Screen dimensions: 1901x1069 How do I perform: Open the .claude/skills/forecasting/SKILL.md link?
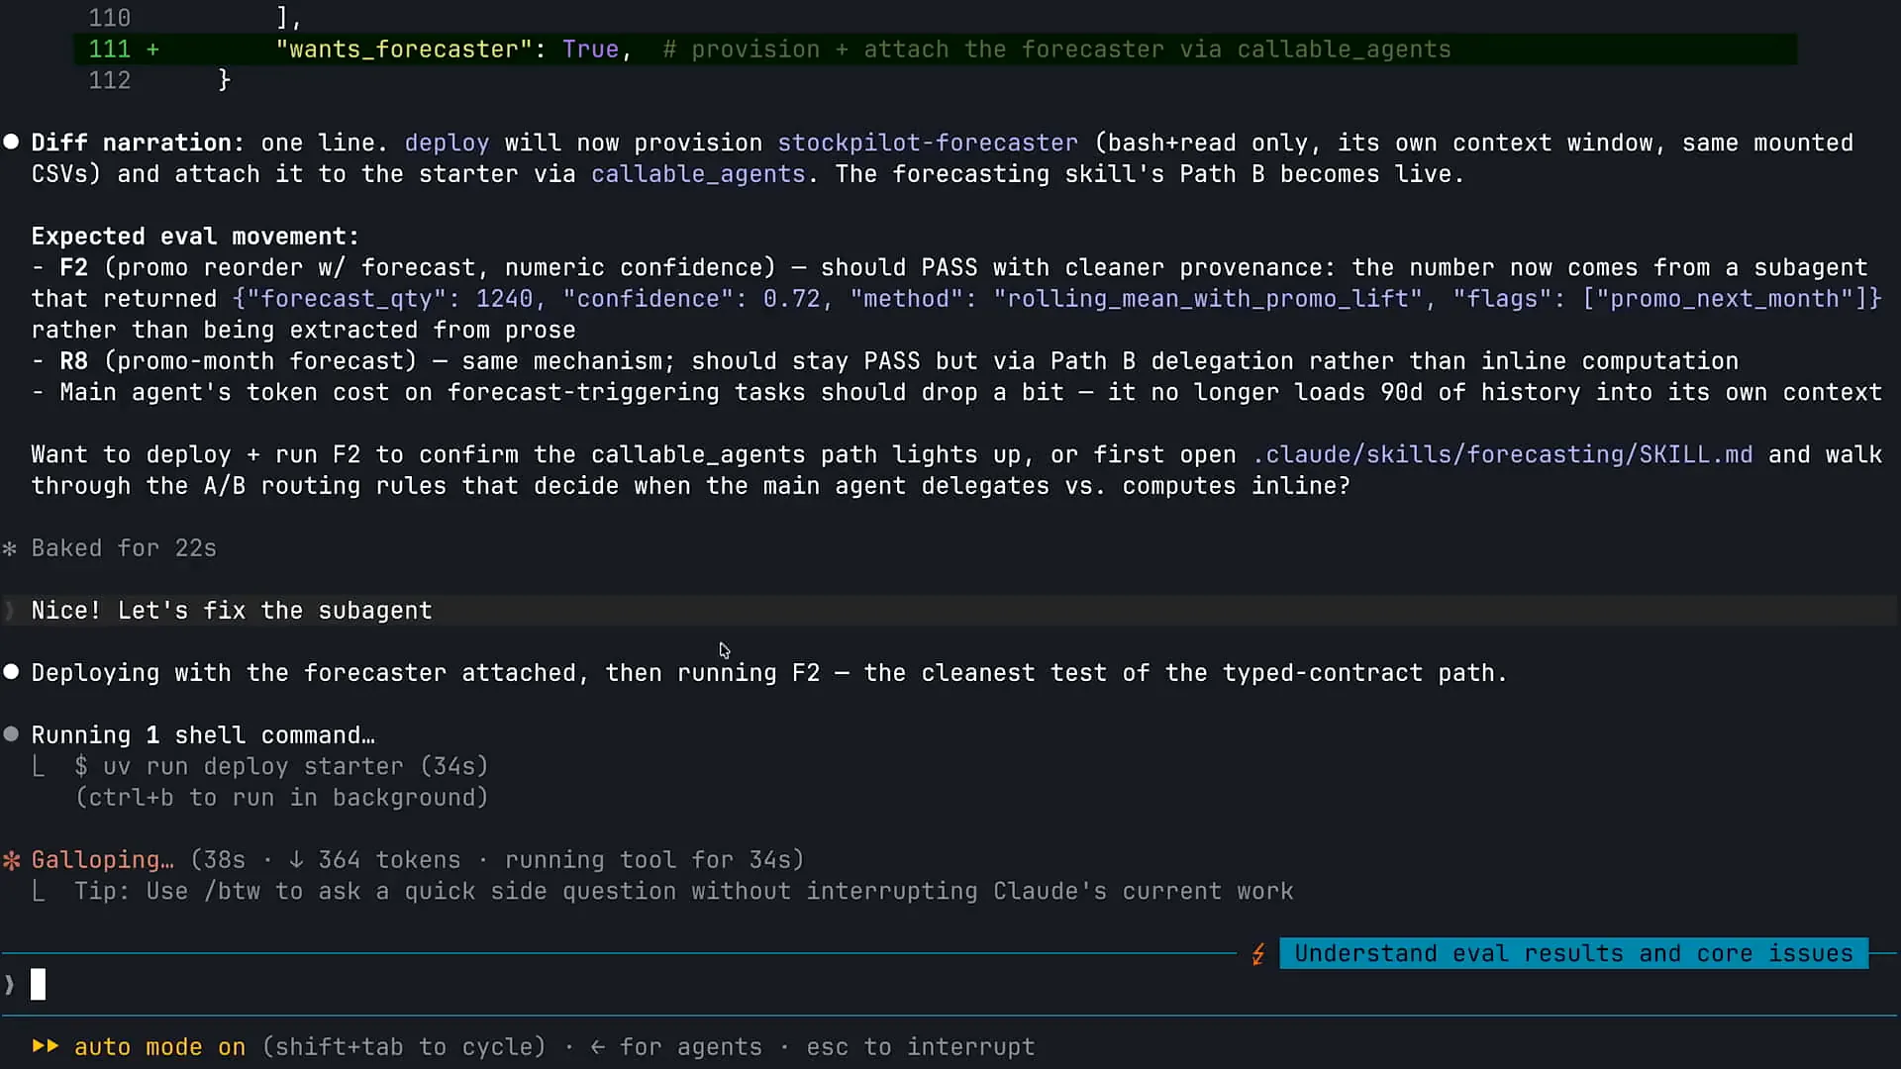[x=1502, y=454]
